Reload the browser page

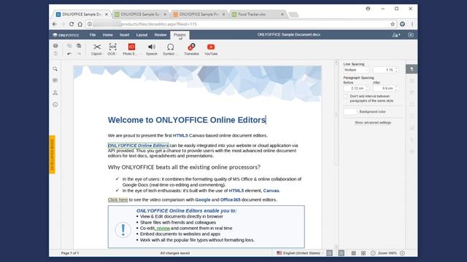pyautogui.click(x=72, y=24)
